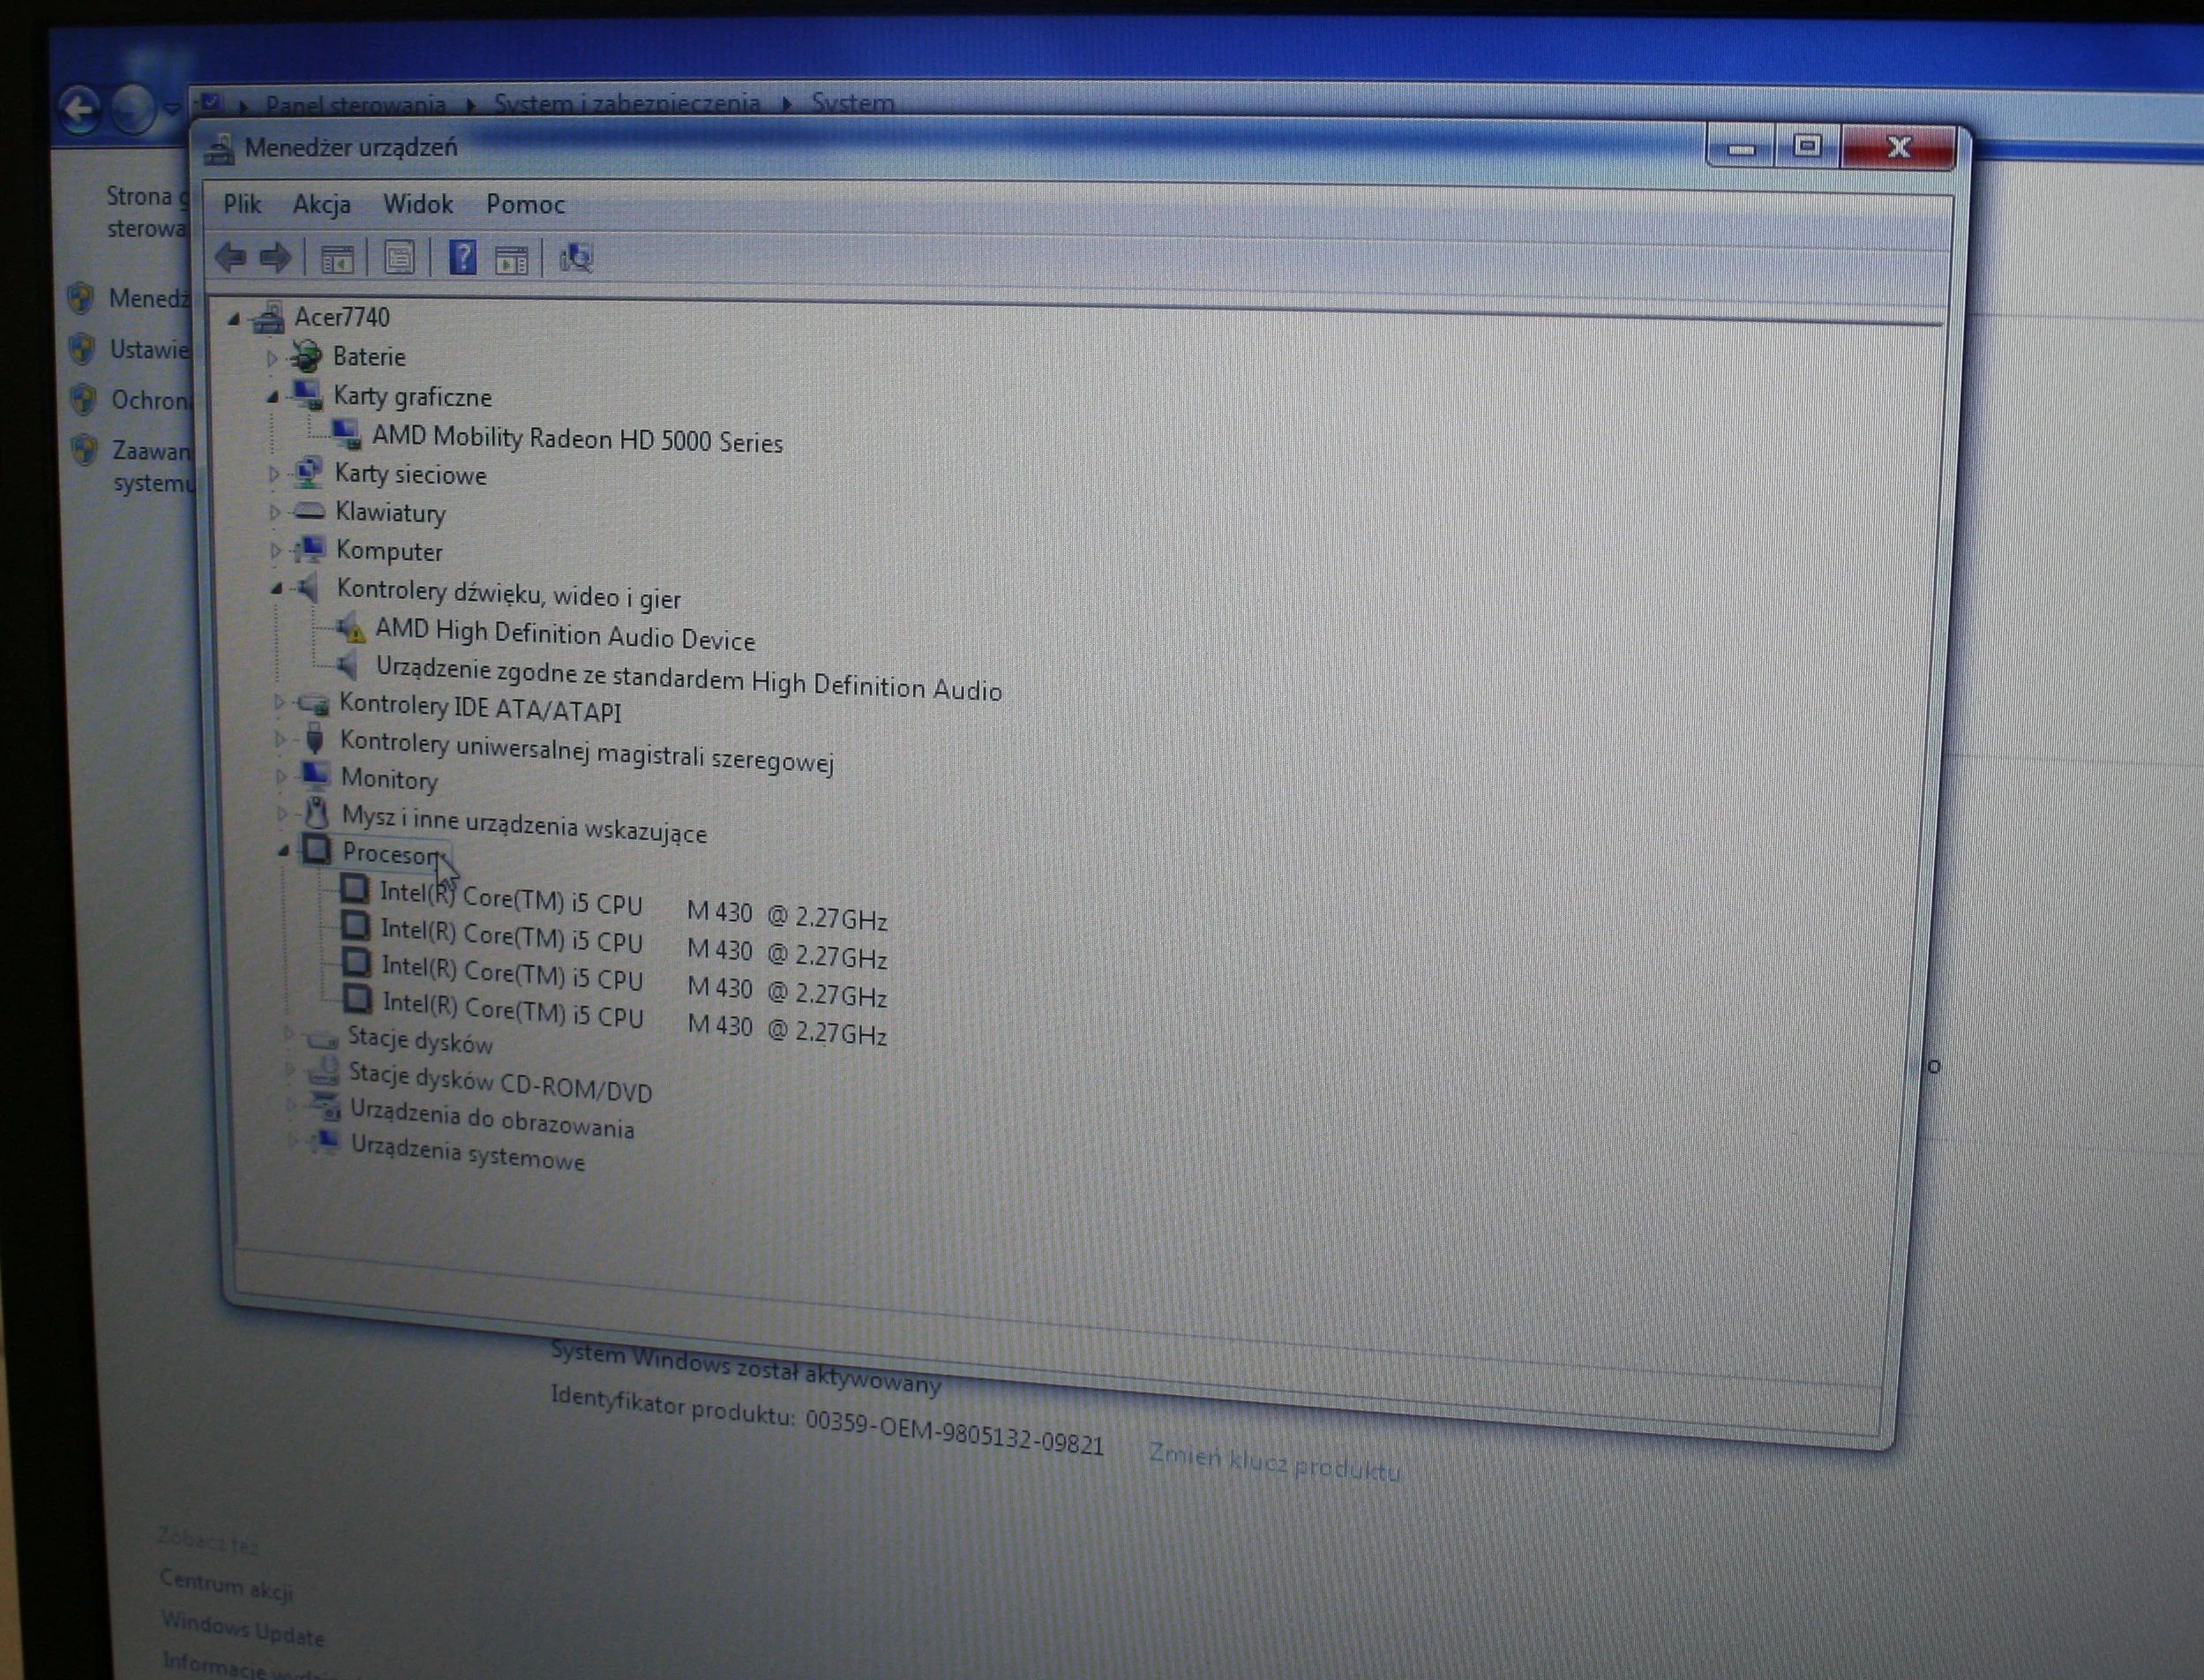Open the Plik menu
Image resolution: width=2204 pixels, height=1680 pixels.
(242, 204)
